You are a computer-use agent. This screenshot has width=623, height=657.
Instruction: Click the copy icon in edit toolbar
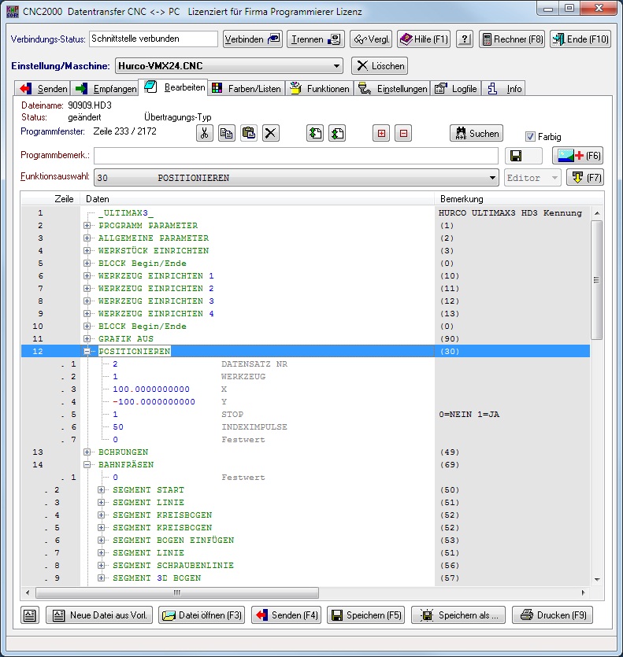point(226,134)
